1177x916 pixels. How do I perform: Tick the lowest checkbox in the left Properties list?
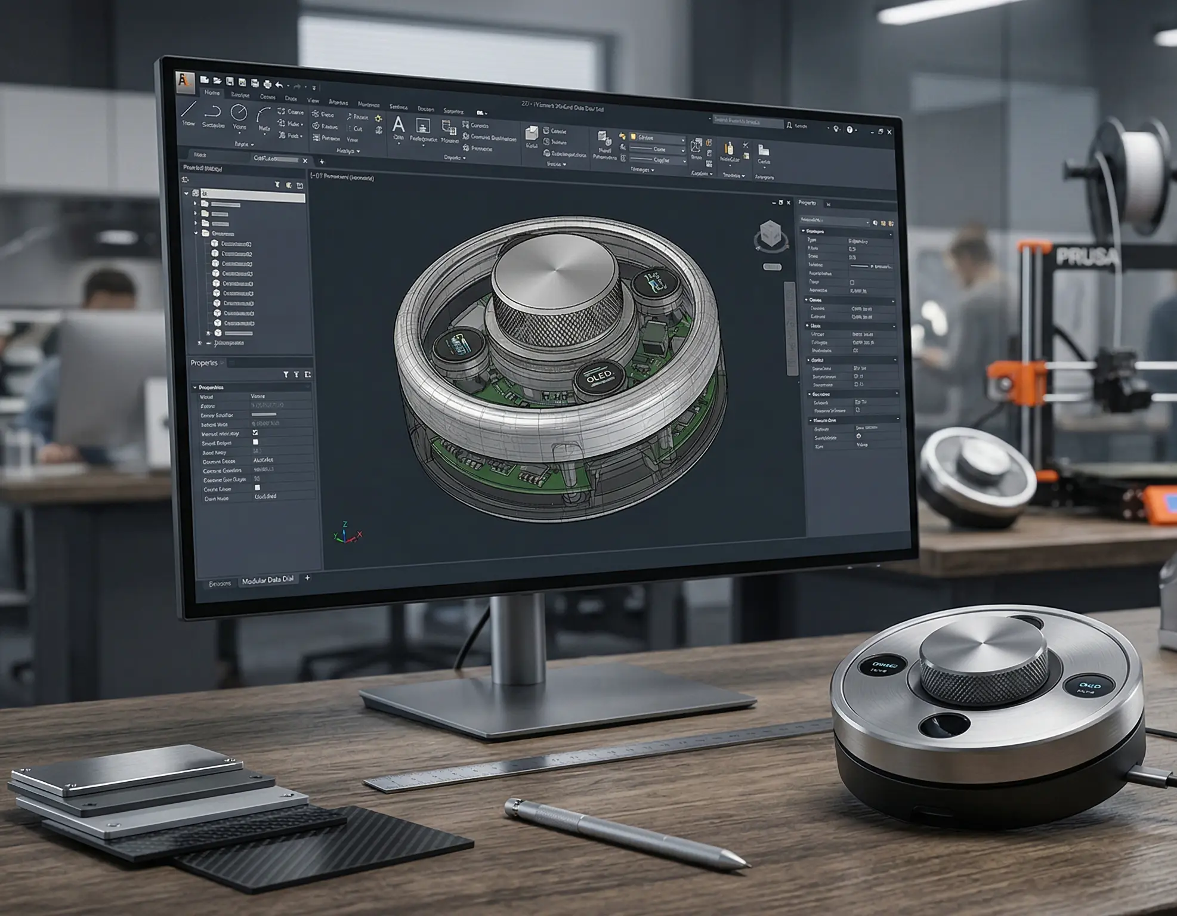click(257, 488)
